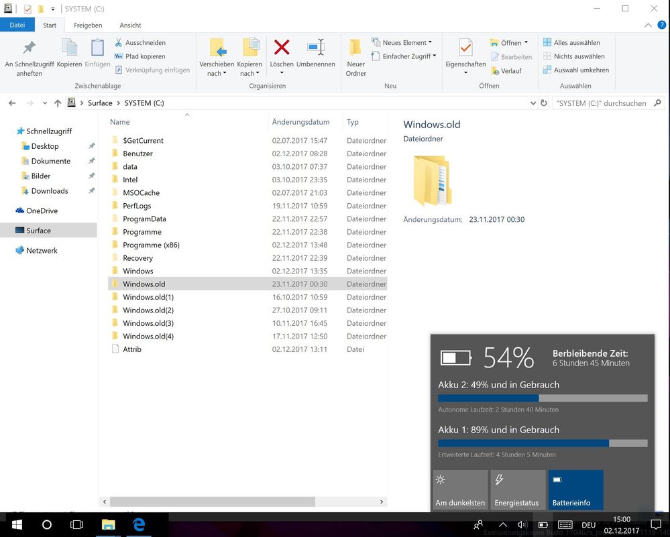Create folder with Neuer Ordner icon
Viewport: 670px width, 537px height.
coord(355,48)
